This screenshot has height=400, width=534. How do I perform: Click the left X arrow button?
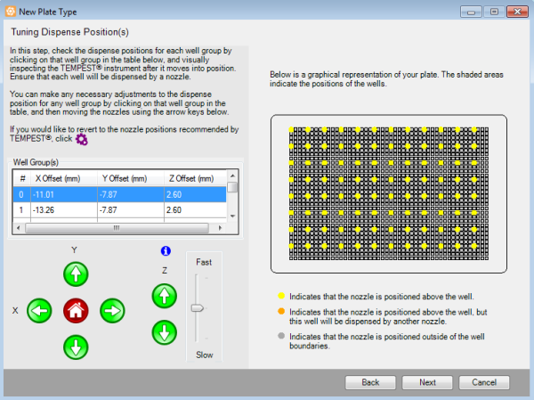tap(40, 311)
